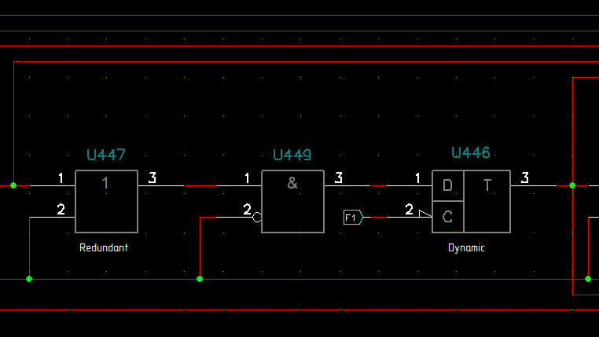Click the U449 reference designator label
Screen dimensions: 599x337
pos(292,156)
